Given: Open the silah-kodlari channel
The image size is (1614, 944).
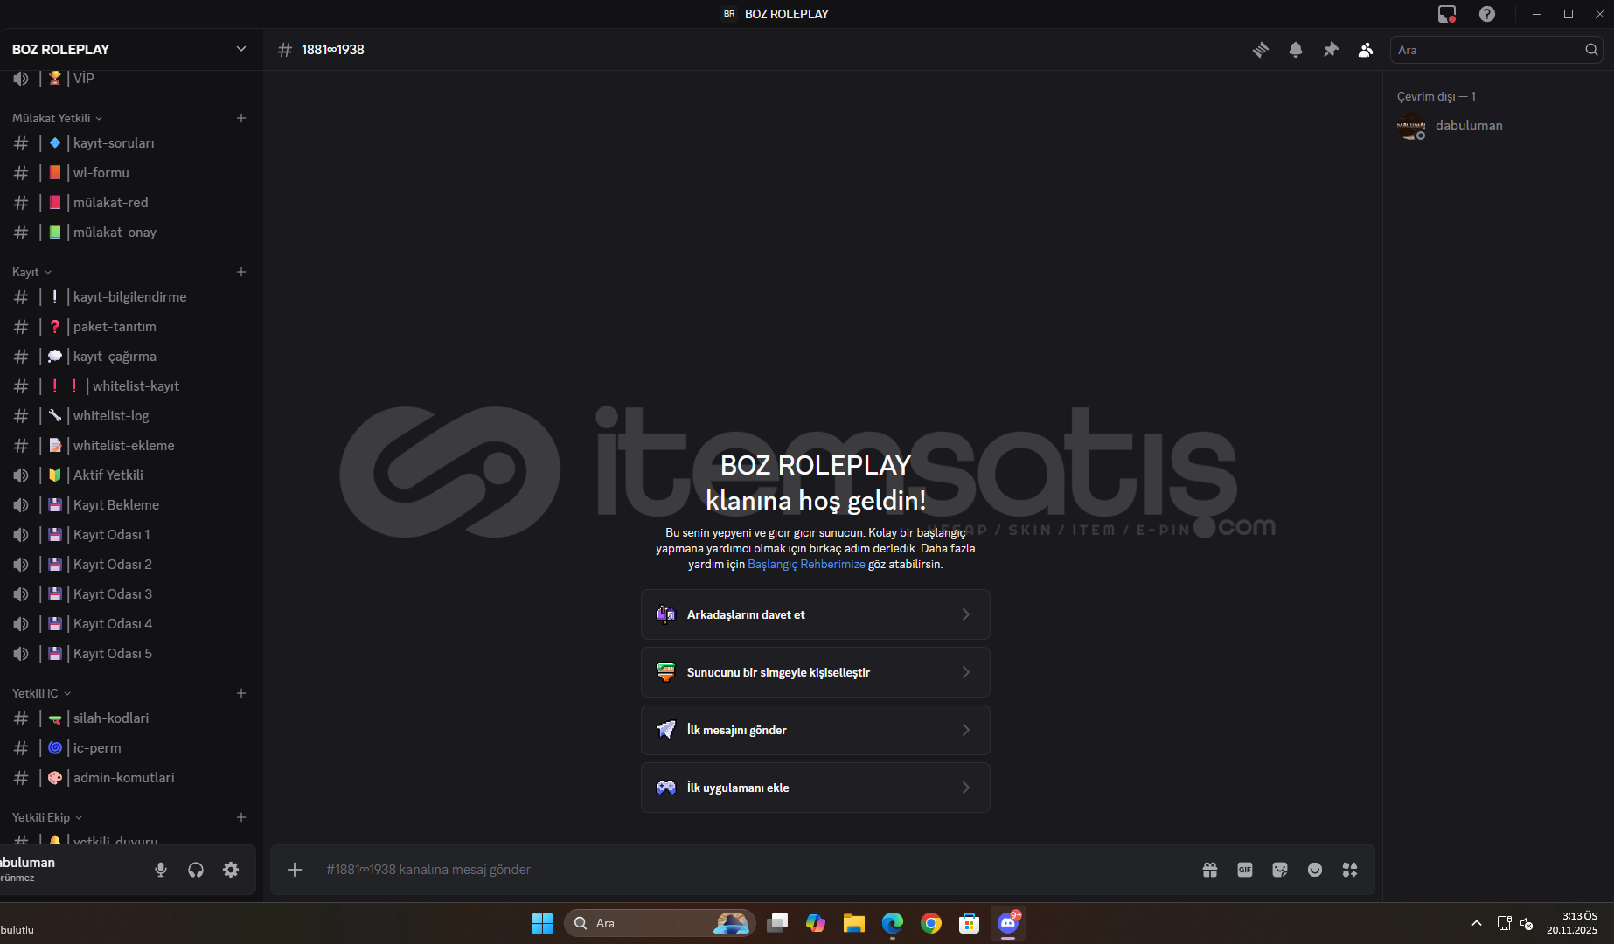Looking at the screenshot, I should [x=128, y=718].
